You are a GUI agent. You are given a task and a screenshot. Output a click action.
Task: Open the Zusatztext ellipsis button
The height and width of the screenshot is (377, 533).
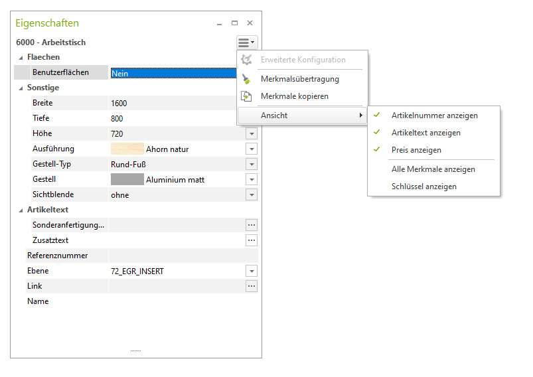coord(251,240)
